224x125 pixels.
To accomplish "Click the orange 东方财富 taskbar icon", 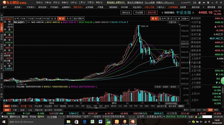I will click(133, 122).
